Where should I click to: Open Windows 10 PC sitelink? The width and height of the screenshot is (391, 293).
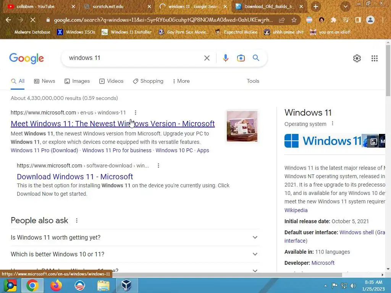(x=174, y=150)
